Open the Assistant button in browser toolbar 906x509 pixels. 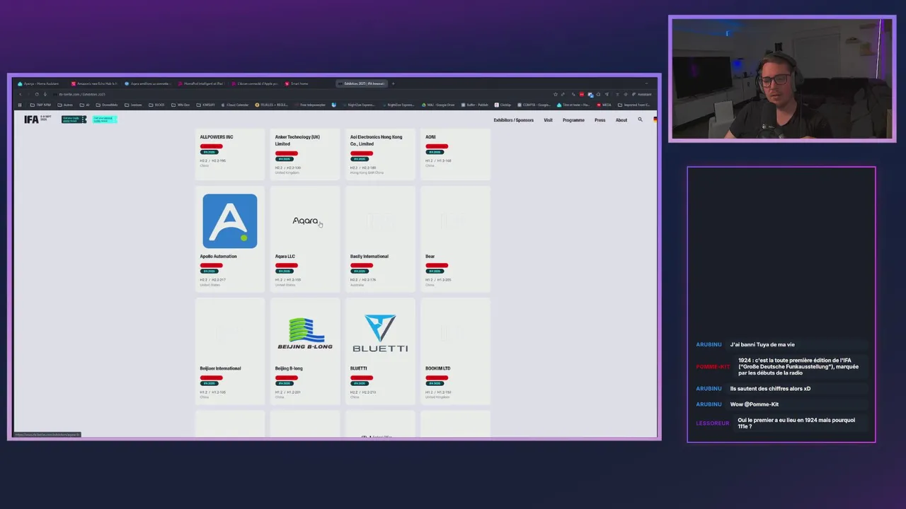643,94
